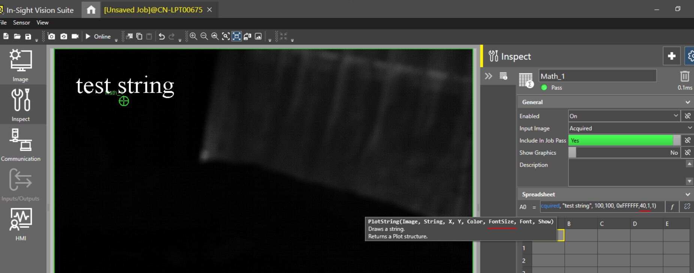Zoom in on the image
694x273 pixels.
pyautogui.click(x=193, y=36)
